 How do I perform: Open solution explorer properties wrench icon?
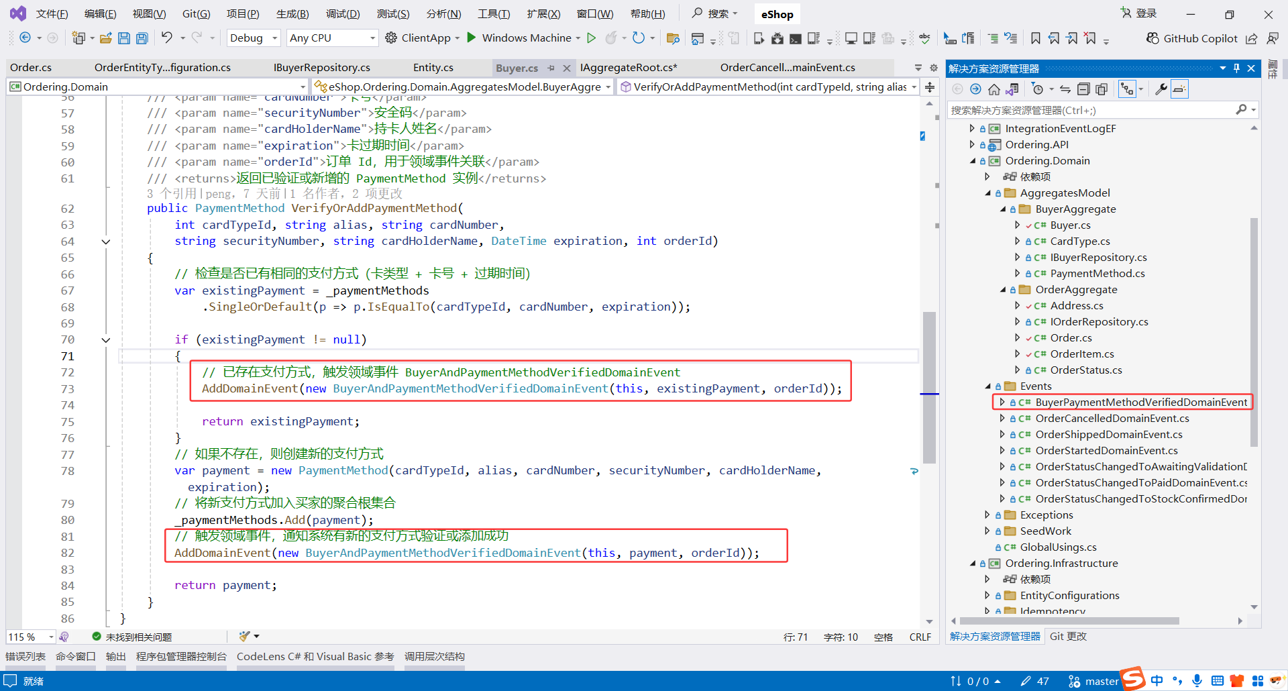point(1161,89)
